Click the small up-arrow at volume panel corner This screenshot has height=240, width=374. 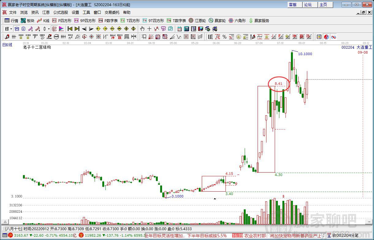click(x=5, y=222)
